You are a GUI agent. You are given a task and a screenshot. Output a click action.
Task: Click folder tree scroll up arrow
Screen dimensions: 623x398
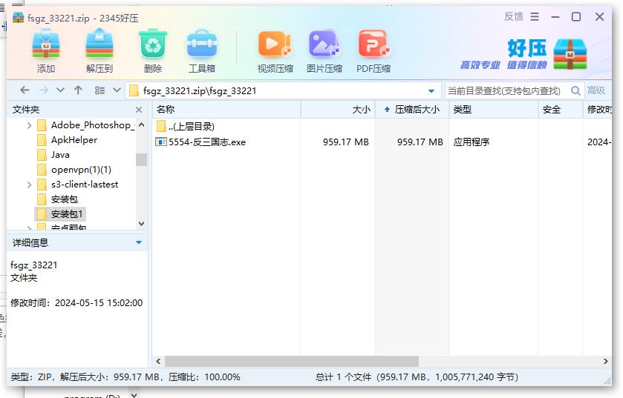(x=141, y=125)
